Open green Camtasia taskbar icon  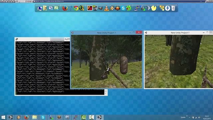coord(84,117)
